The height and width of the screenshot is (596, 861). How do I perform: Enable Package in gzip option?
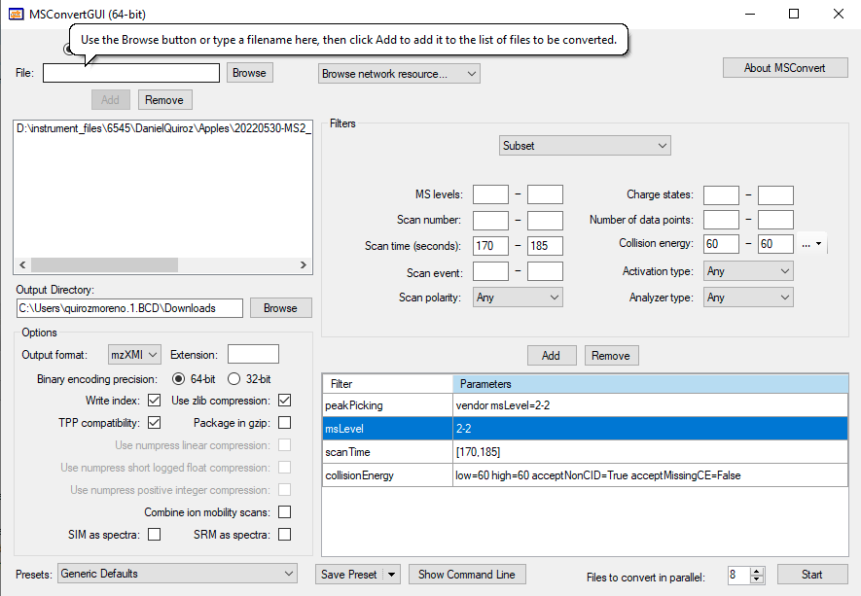284,423
